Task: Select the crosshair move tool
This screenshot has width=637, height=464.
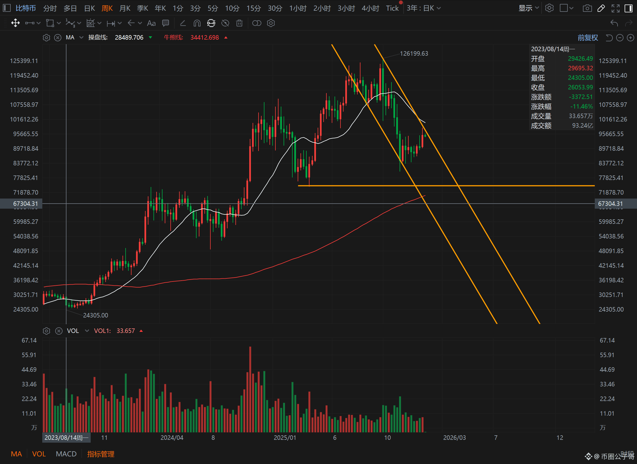Action: [15, 23]
